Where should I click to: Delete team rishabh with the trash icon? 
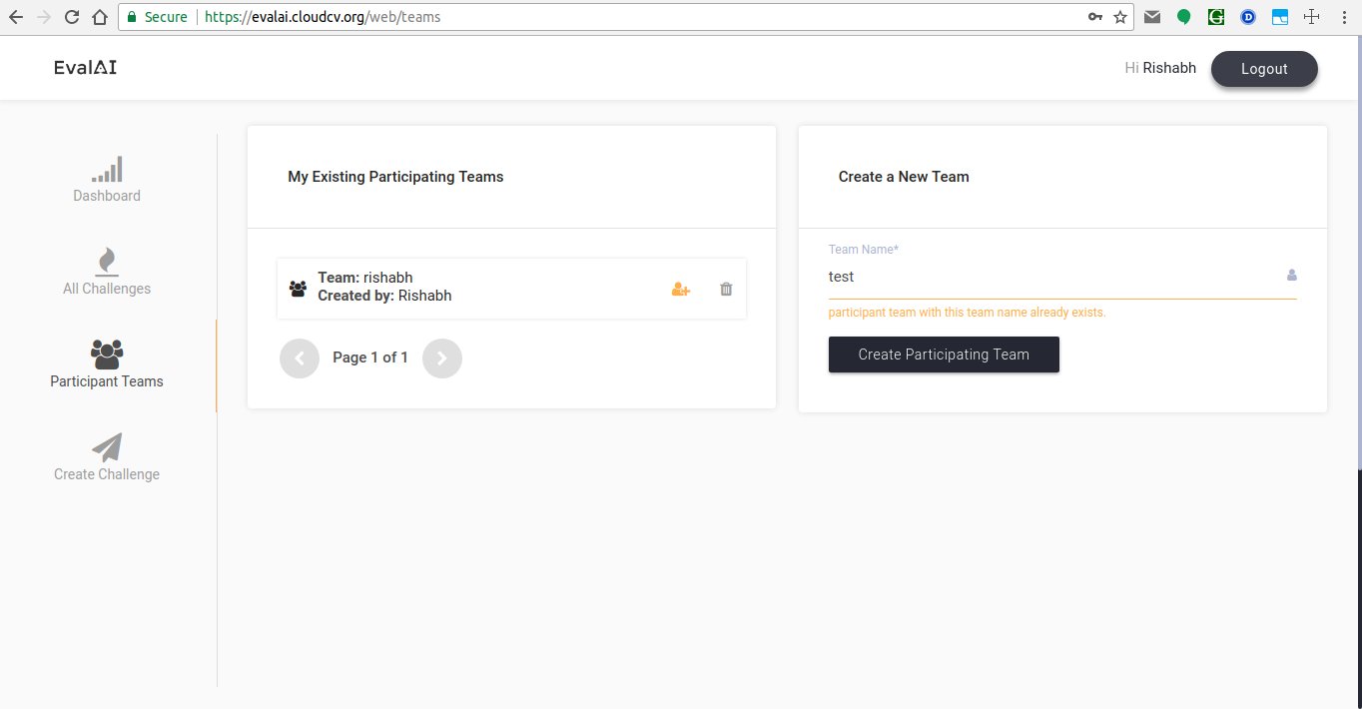point(726,289)
